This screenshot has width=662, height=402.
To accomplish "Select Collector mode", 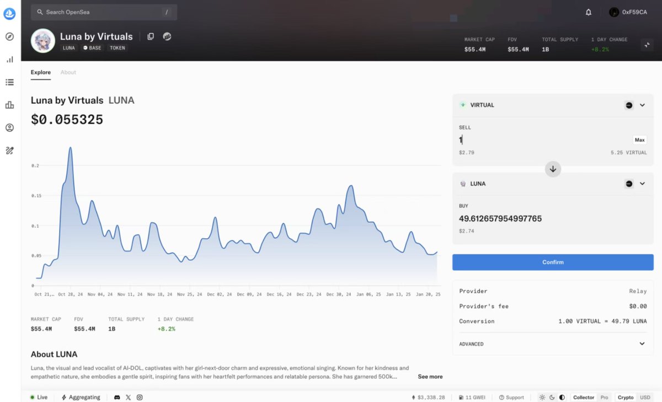I will point(584,397).
